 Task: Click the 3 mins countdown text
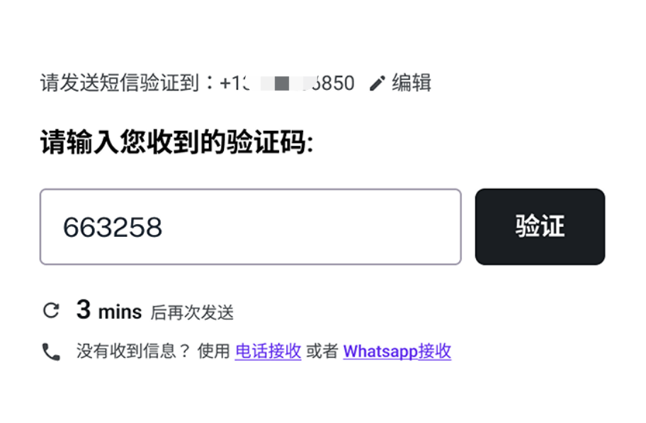(x=109, y=310)
